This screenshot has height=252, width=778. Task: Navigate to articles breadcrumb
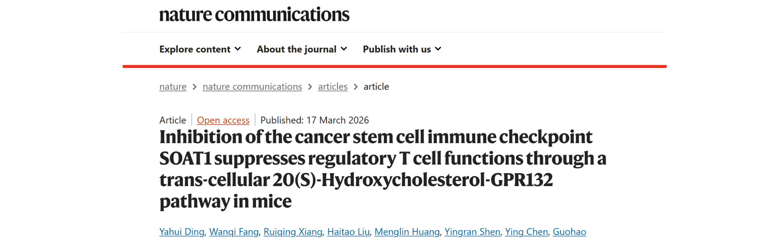[x=333, y=87]
